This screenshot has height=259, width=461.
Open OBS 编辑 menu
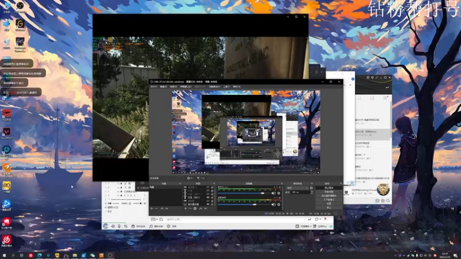(x=164, y=87)
